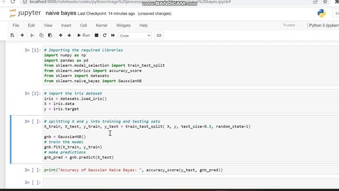Click the gnb_pred predict line

click(79, 158)
